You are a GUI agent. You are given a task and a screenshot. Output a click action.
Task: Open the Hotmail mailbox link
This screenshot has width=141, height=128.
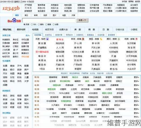coord(122,109)
